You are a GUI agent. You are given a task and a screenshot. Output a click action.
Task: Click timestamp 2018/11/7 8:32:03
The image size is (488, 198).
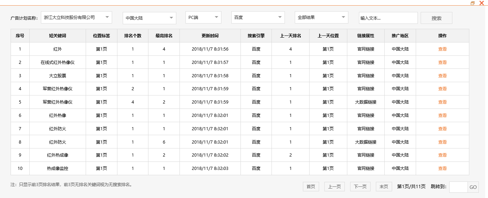tap(210, 169)
